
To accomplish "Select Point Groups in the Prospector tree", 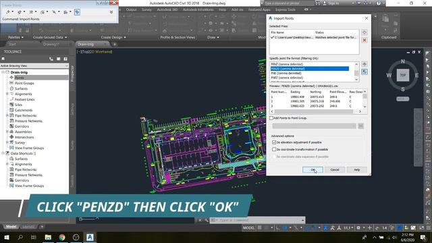I will pos(24,83).
